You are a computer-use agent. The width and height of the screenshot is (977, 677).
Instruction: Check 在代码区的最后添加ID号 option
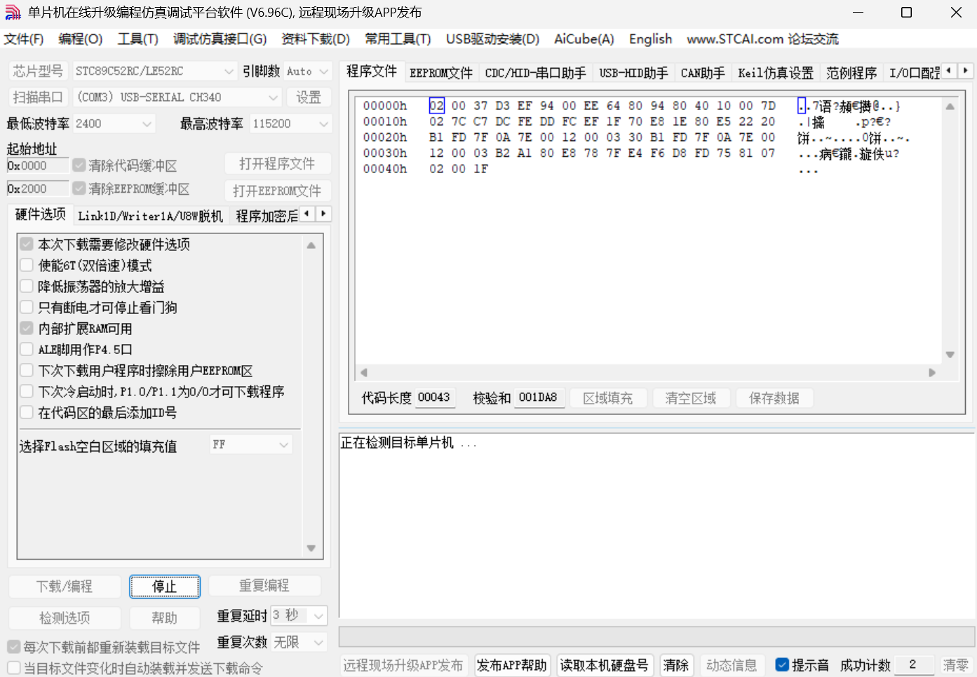[x=27, y=412]
